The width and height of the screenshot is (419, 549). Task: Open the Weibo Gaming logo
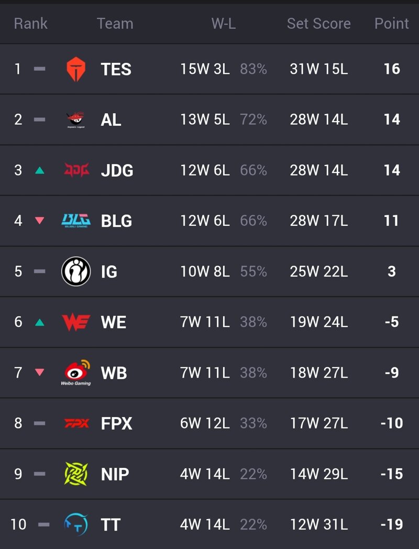(x=76, y=372)
